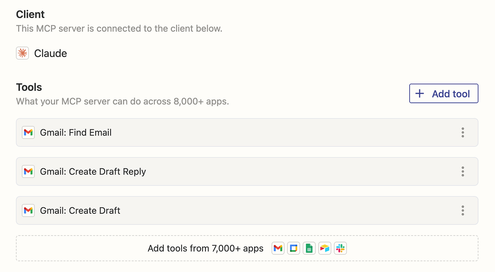Click the Airtable icon in add-tools banner
Screen dimensions: 495x272
pos(325,249)
